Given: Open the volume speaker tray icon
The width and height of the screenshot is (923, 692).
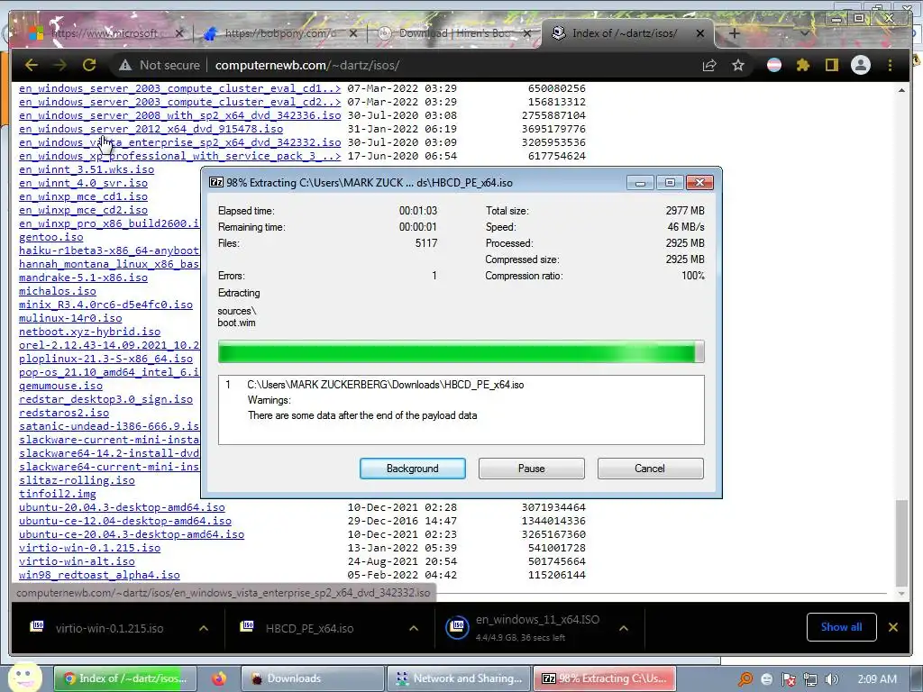Looking at the screenshot, I should click(x=831, y=679).
